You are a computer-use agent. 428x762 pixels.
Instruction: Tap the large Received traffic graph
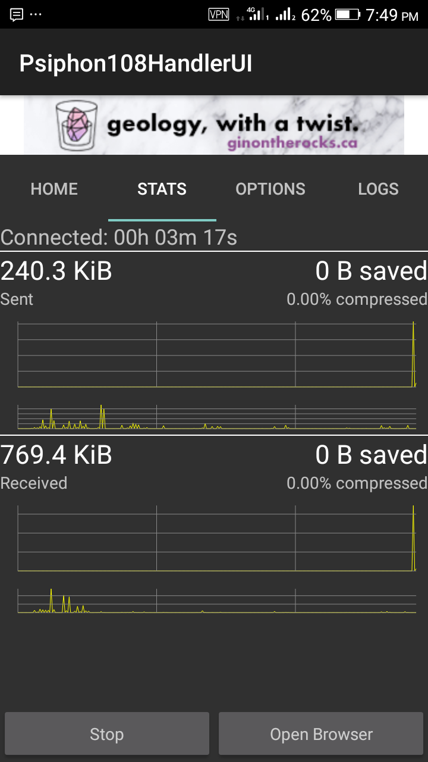217,538
